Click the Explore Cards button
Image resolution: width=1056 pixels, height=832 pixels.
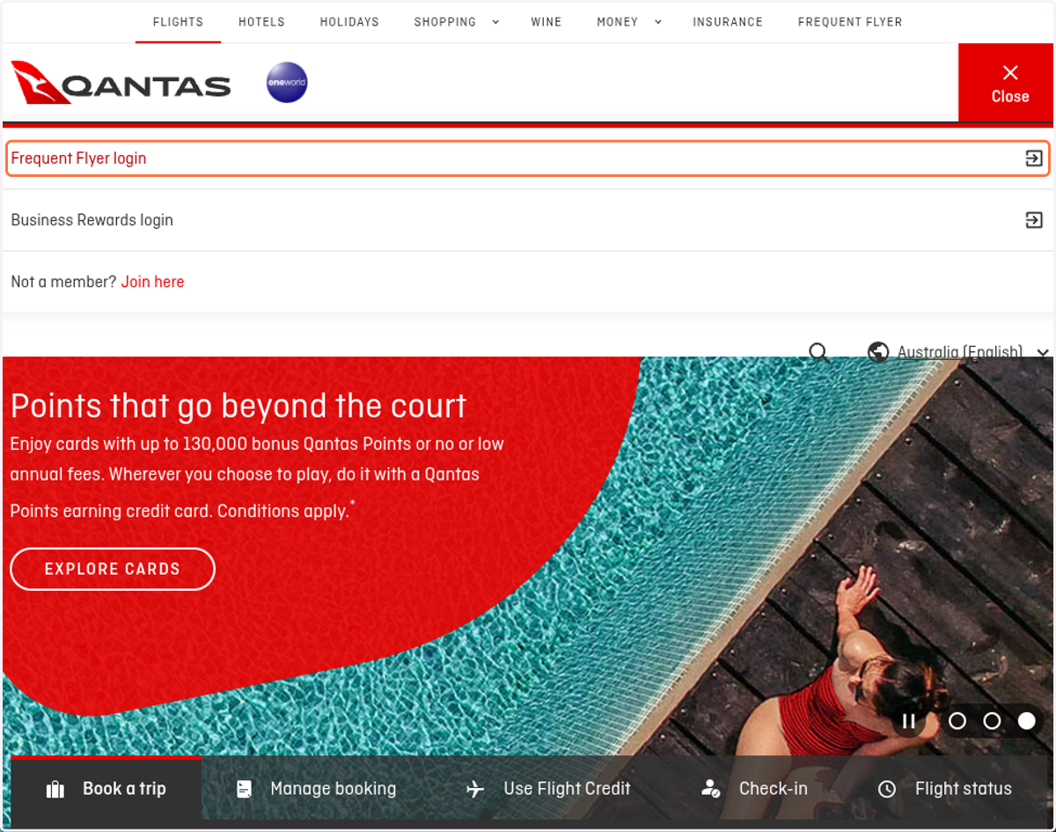[113, 569]
